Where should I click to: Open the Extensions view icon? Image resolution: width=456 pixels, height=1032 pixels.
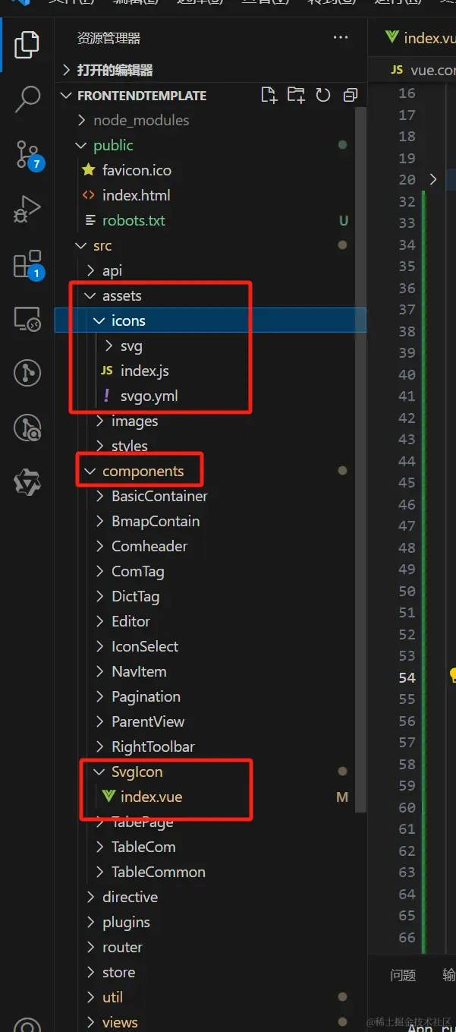27,264
